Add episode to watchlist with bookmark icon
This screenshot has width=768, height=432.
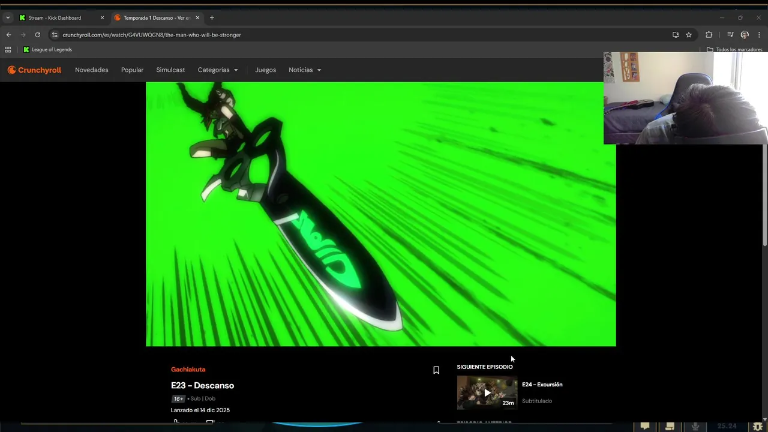436,370
